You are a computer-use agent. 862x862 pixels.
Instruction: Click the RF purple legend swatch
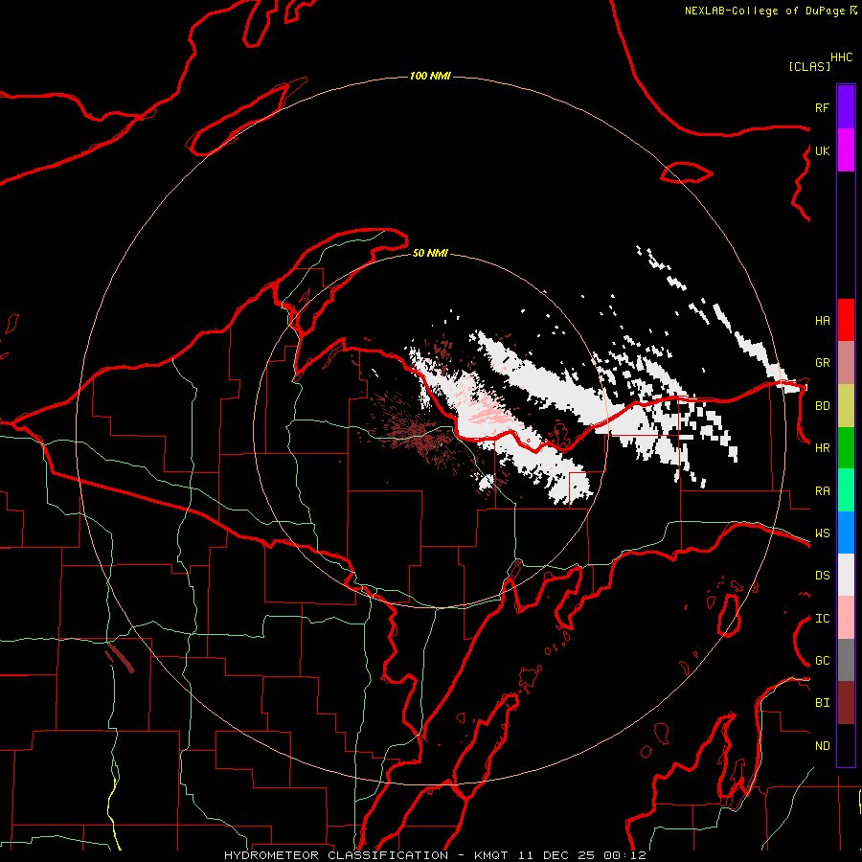[x=846, y=107]
